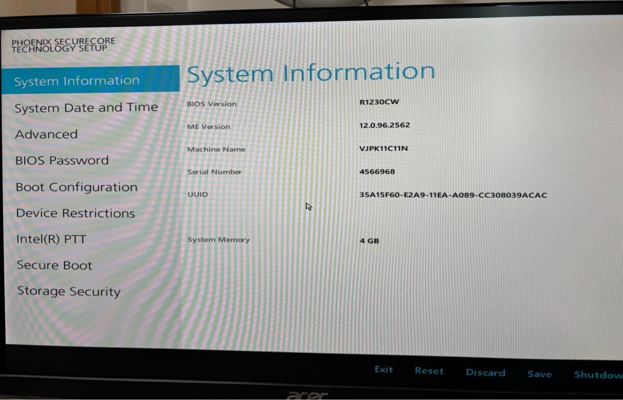Image resolution: width=623 pixels, height=400 pixels.
Task: Click the BIOS Version value R1230CW
Action: (379, 102)
